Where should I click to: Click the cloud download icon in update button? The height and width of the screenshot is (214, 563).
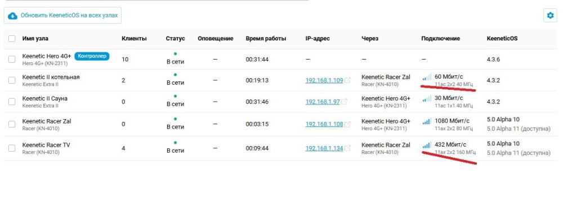coord(12,16)
